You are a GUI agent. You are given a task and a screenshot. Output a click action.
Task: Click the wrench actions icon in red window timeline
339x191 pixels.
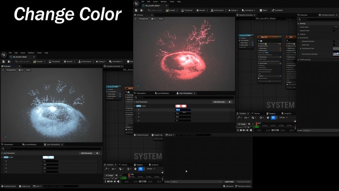tap(239, 118)
